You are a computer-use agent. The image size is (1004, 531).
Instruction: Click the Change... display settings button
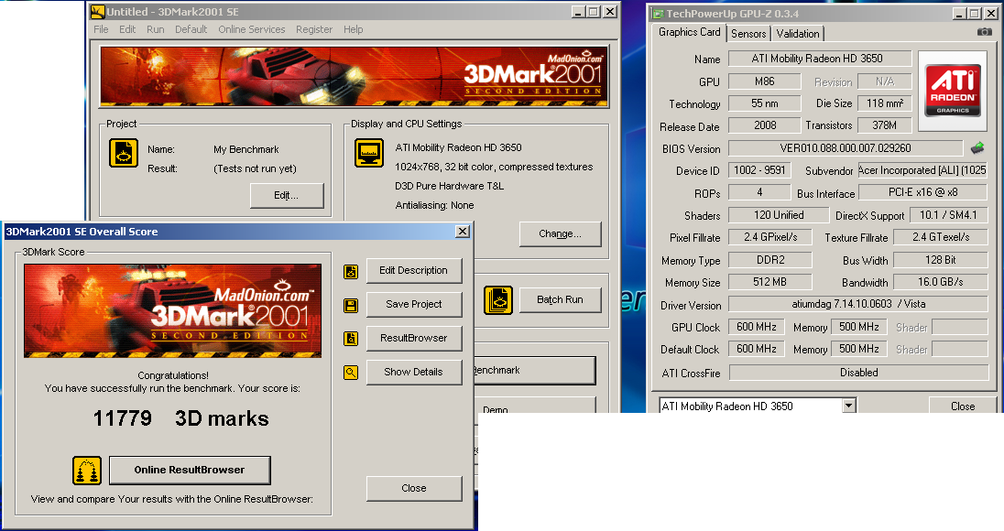coord(561,234)
